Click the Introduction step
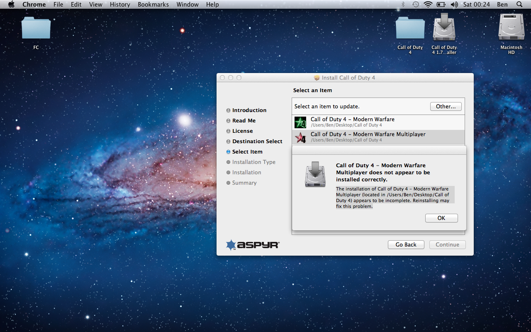531x332 pixels. 249,110
